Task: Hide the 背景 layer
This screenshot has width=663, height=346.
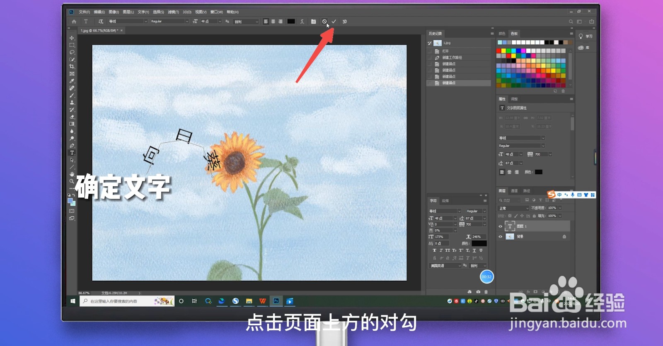Action: click(500, 237)
